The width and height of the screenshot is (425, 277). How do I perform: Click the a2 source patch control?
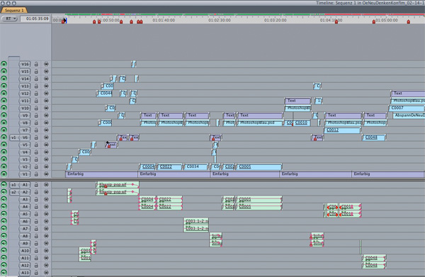click(13, 192)
